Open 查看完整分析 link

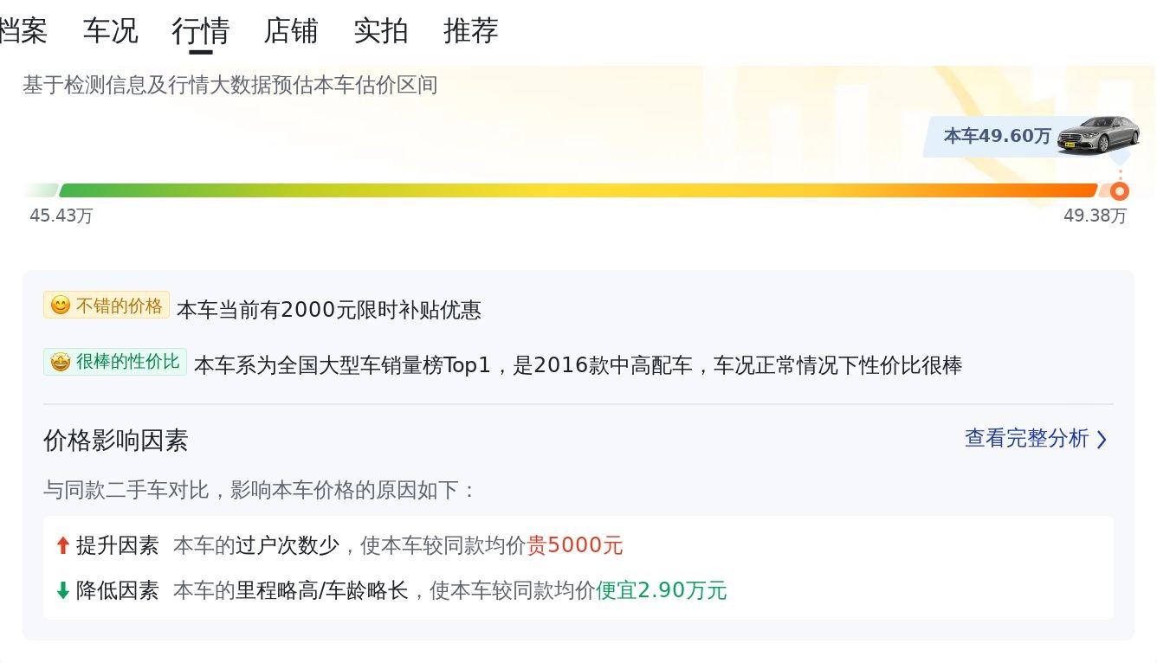click(x=1026, y=439)
